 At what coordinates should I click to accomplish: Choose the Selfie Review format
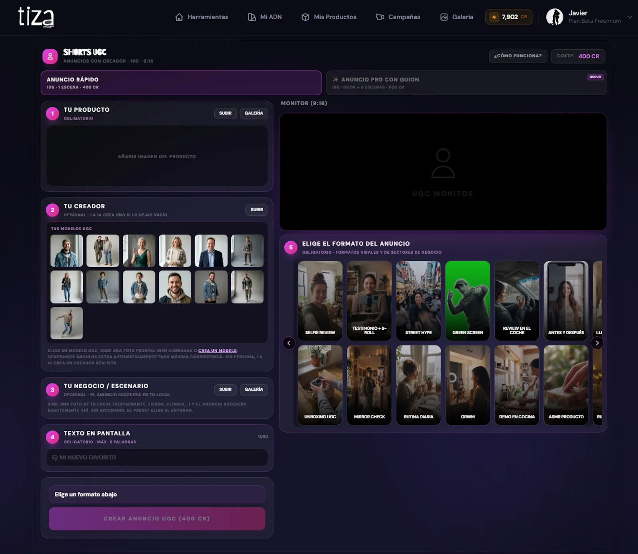320,301
